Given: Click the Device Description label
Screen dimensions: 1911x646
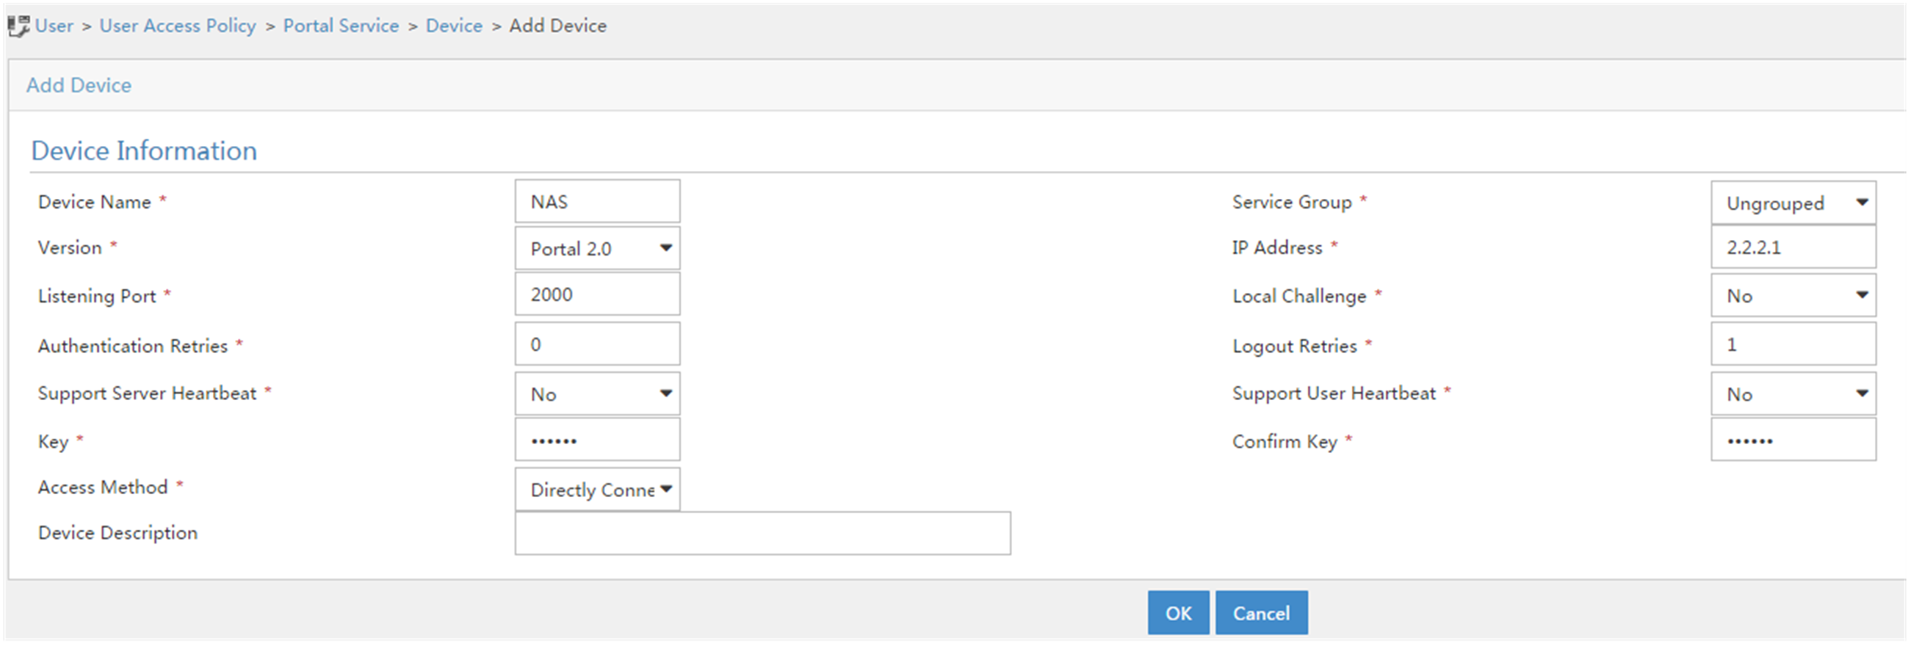Looking at the screenshot, I should tap(118, 532).
